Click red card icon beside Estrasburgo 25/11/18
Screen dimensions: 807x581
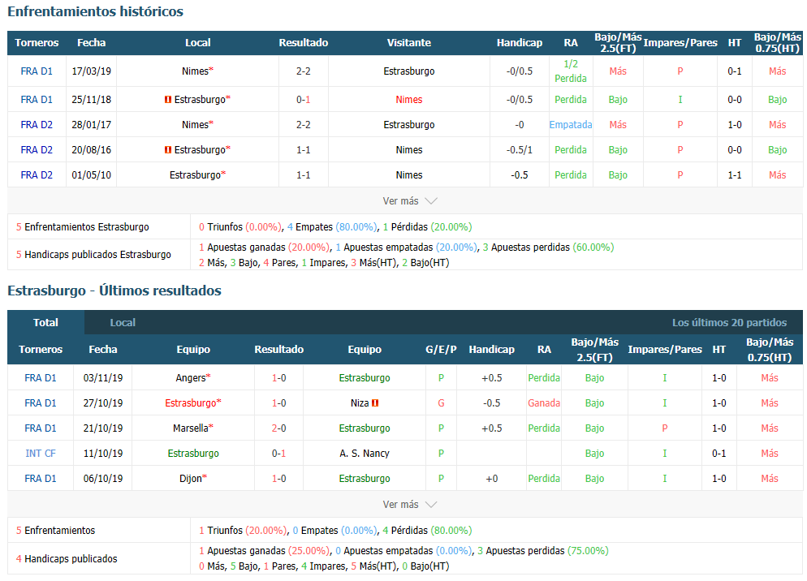pyautogui.click(x=168, y=99)
